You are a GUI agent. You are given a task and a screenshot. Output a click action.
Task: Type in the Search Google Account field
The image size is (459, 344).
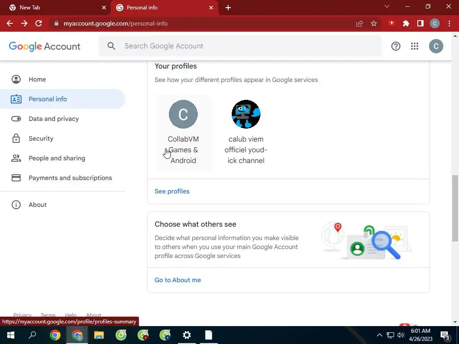pos(240,46)
